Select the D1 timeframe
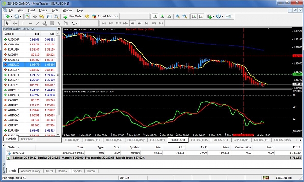Viewport: 304px width, 182px height. click(x=147, y=23)
